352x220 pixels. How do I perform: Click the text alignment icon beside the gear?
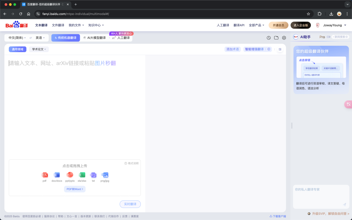(280, 49)
